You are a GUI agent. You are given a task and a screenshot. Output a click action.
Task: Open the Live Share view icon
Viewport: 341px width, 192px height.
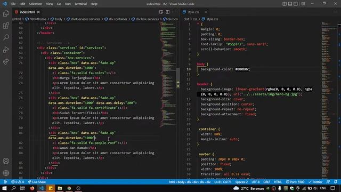[6, 62]
